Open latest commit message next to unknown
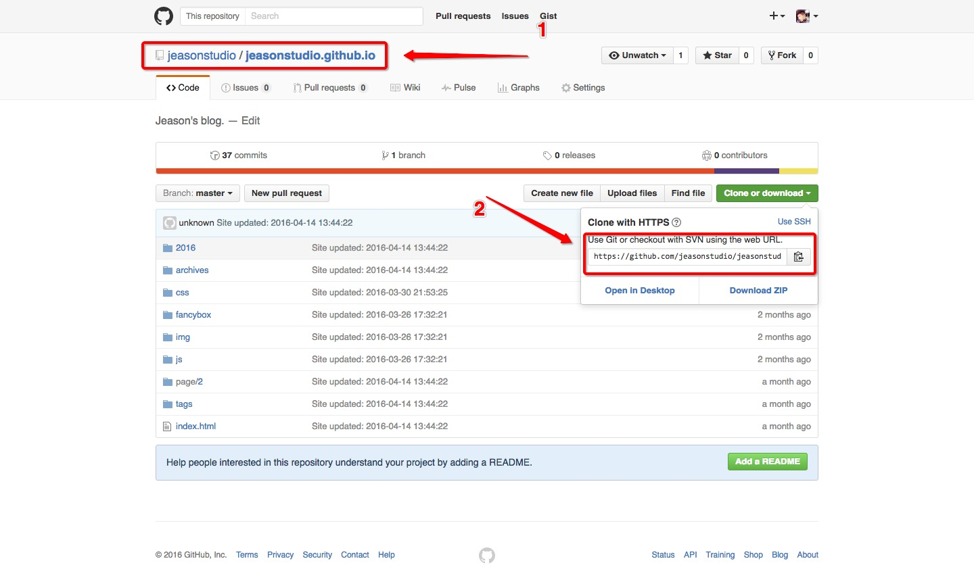This screenshot has width=974, height=588. (x=284, y=223)
